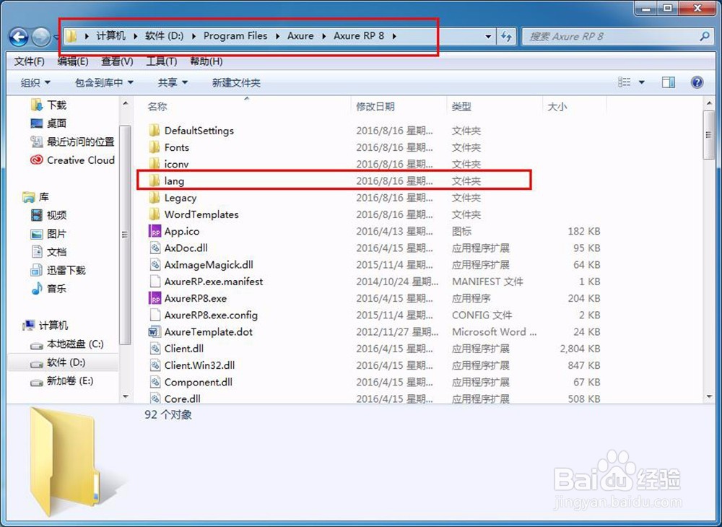This screenshot has width=722, height=527.
Task: Click the file list vertical scrollbar thumb
Action: point(709,135)
